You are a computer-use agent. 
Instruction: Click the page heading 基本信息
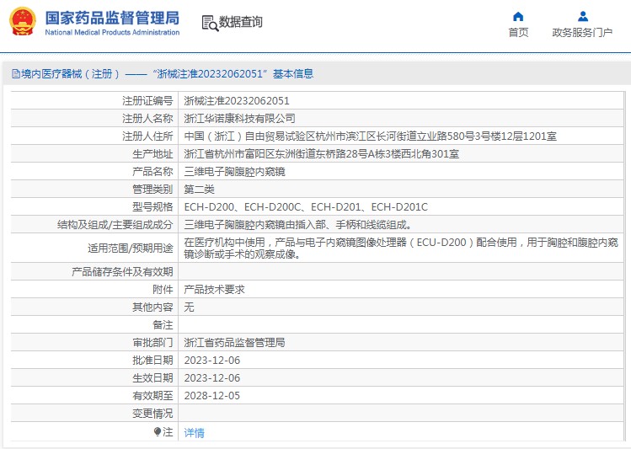[293, 73]
